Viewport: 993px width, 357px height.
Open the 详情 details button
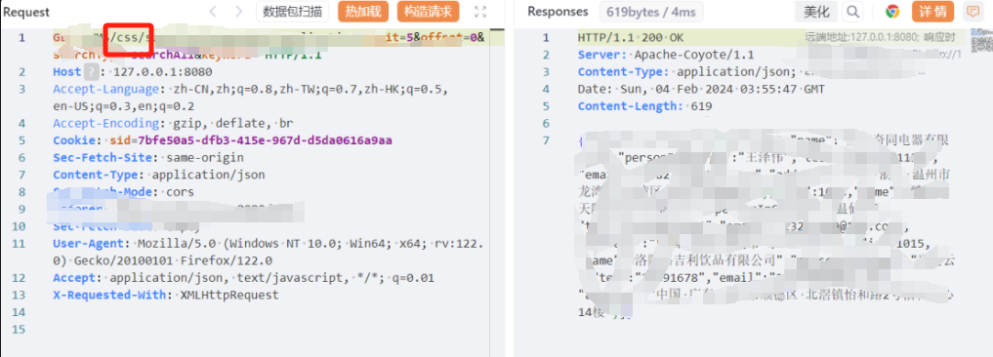(x=932, y=12)
